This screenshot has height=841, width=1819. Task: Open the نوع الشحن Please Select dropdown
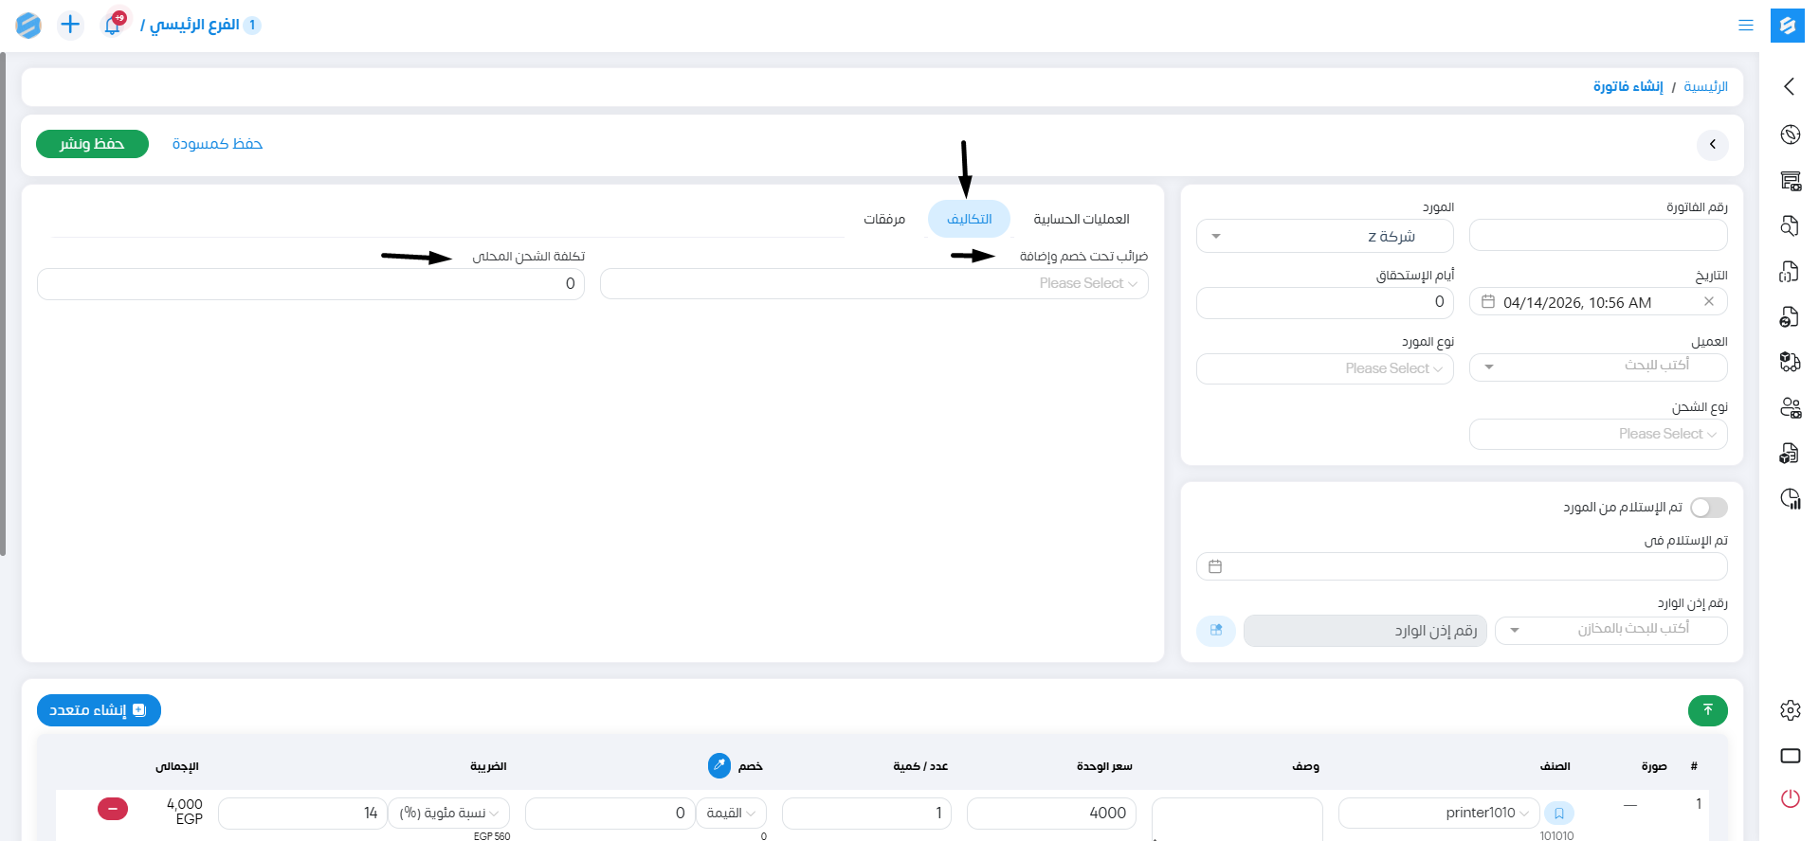[x=1598, y=434]
